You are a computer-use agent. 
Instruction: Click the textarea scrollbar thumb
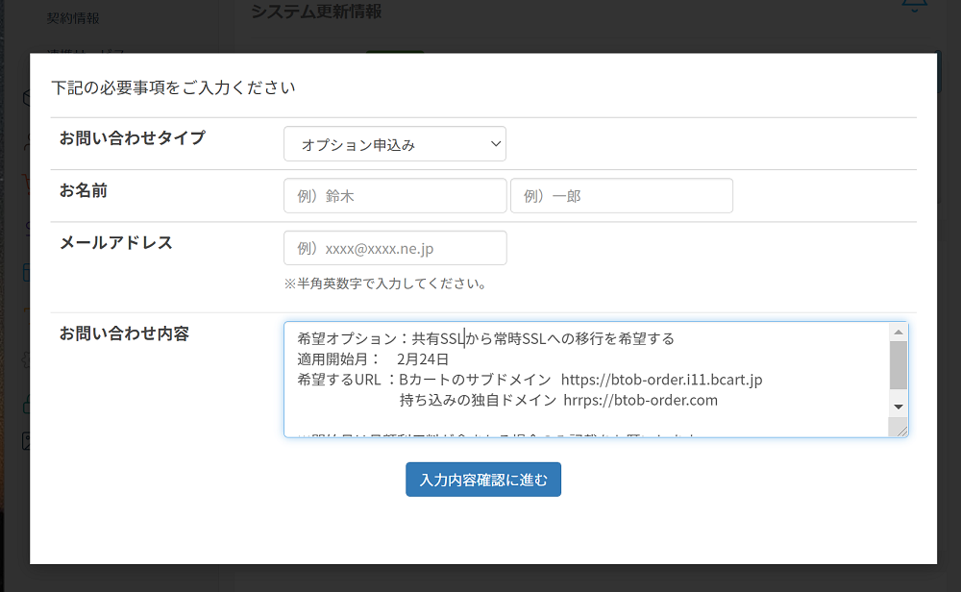(x=899, y=365)
